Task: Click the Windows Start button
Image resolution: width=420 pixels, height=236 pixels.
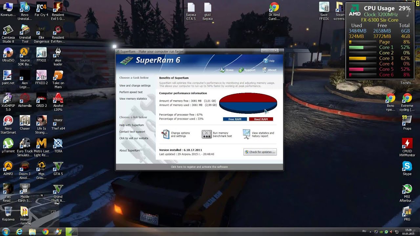Action: 6,232
